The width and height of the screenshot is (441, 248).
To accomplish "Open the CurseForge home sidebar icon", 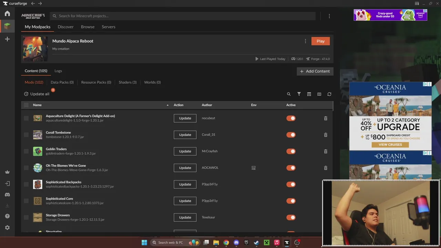I will pos(7,13).
